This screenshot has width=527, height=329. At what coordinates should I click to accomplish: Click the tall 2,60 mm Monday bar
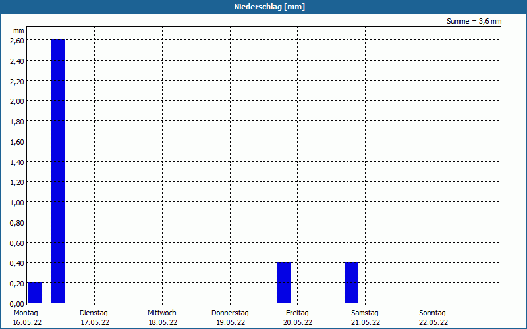(57, 171)
